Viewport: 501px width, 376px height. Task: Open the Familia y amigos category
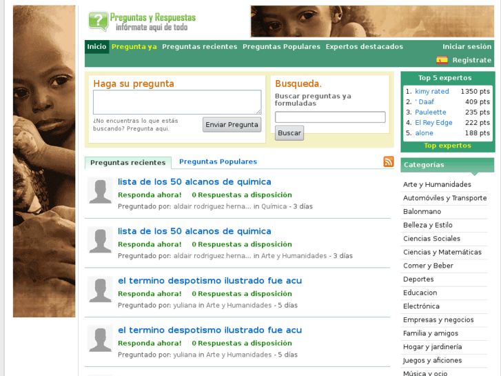tap(431, 333)
